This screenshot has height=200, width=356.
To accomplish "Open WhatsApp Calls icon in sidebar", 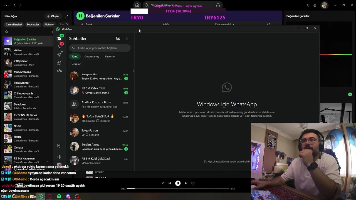I will tap(59, 46).
